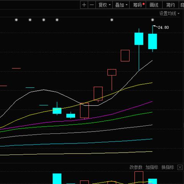Toggle the 筹码 chip distribution panel
This screenshot has height=184, width=184.
(138, 5)
